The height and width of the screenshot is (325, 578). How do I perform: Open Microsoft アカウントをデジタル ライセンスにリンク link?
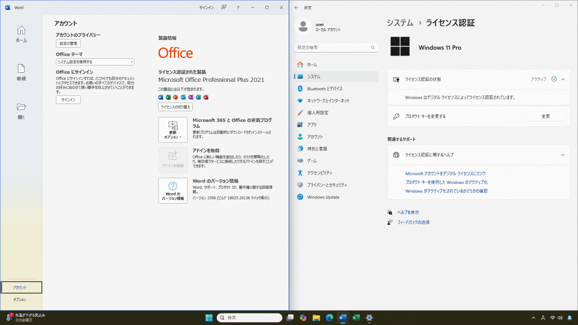(x=445, y=173)
